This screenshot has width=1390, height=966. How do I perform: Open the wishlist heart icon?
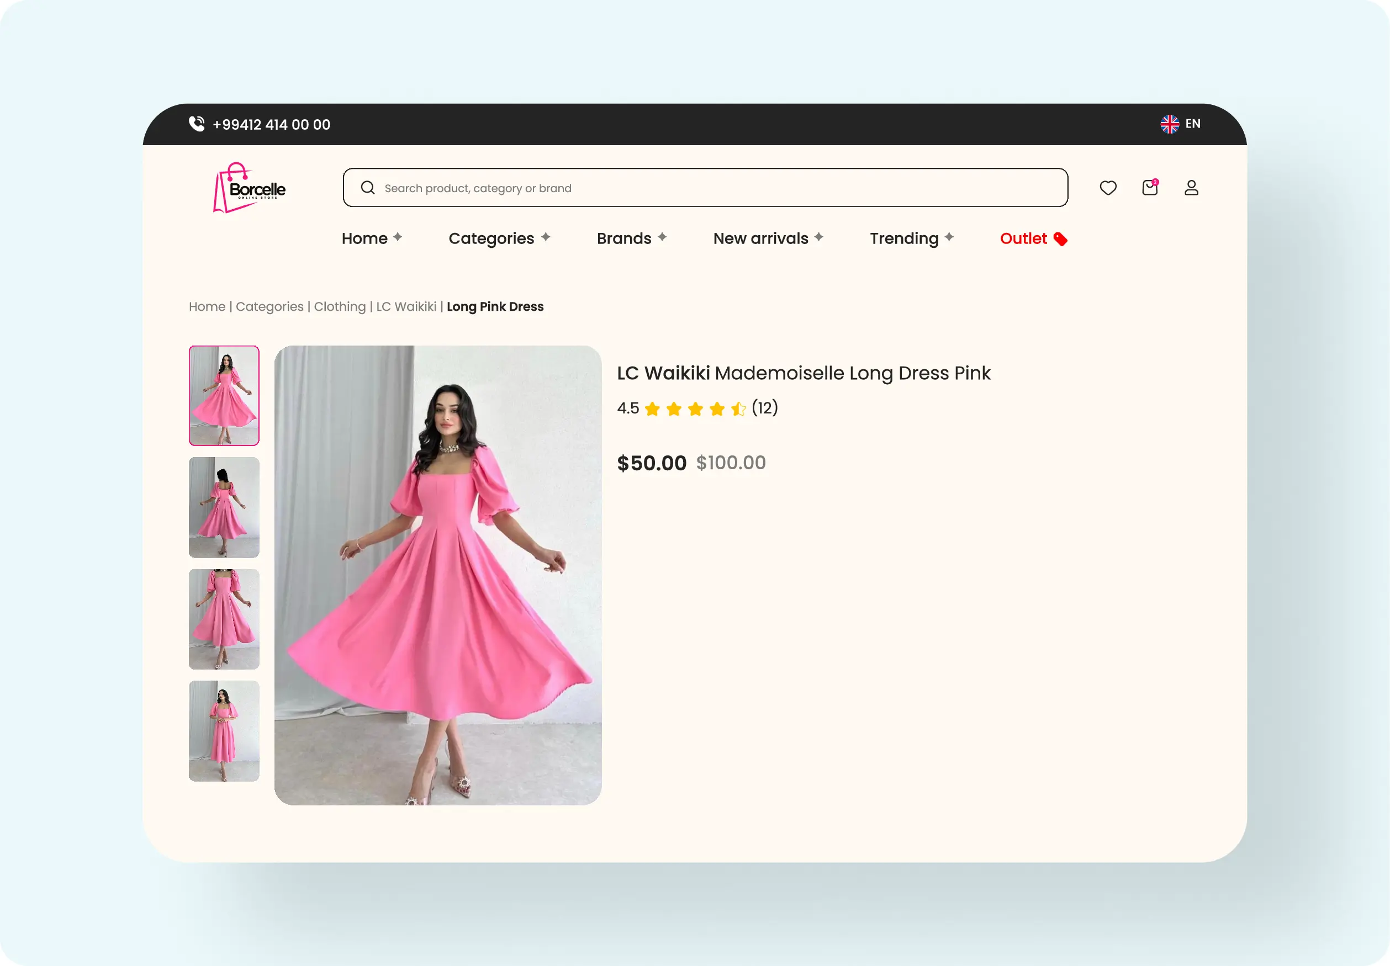(1108, 188)
